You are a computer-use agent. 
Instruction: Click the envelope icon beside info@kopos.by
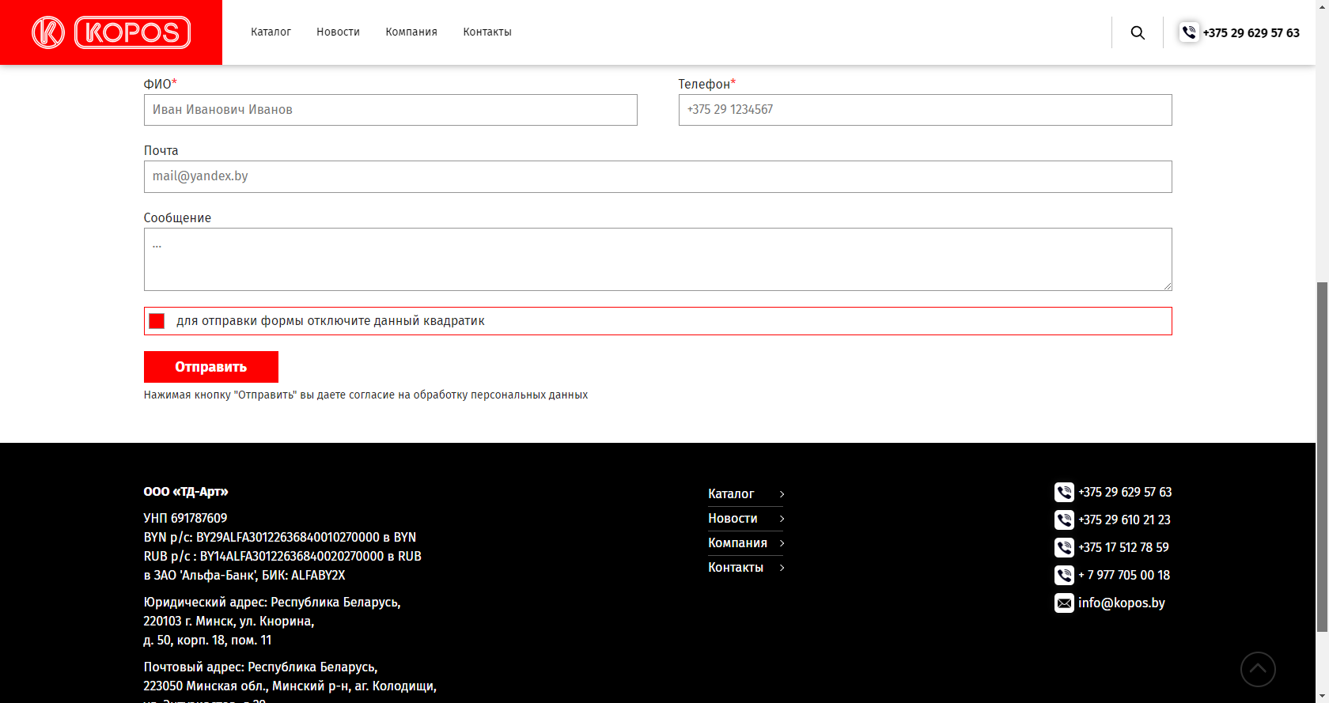[x=1064, y=603]
